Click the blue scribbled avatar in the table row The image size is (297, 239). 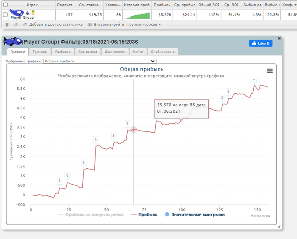tap(17, 13)
